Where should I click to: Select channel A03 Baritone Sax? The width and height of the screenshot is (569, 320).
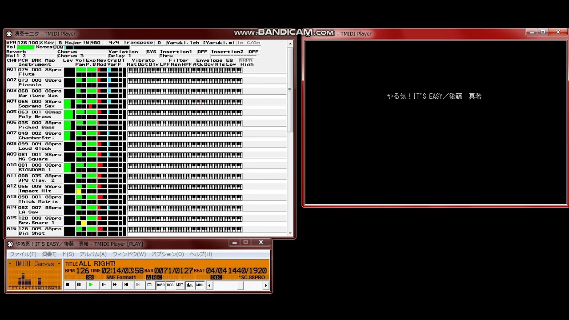34,93
